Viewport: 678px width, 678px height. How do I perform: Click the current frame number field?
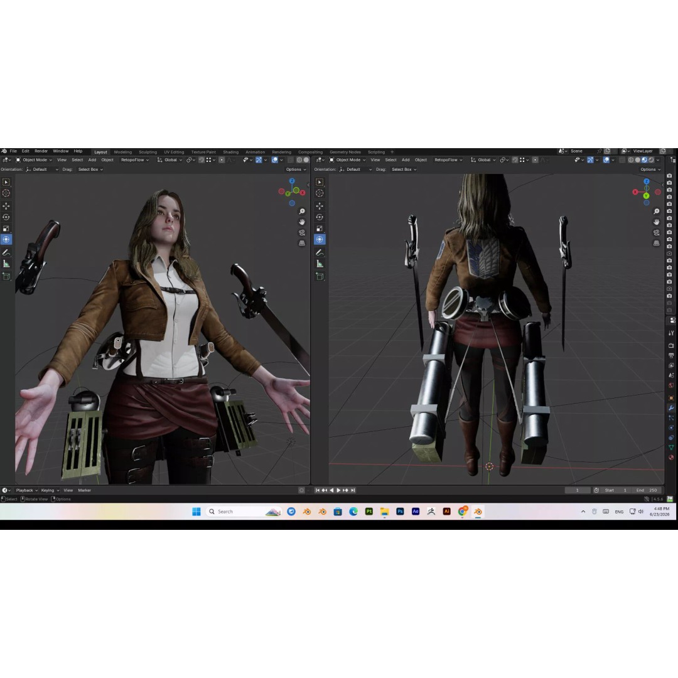(578, 490)
